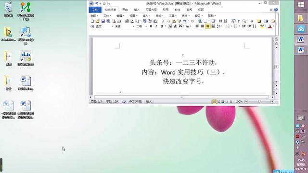Viewport: 308px width, 173px height.
Task: Expand the 二号 font size combo box
Action: pos(146,26)
